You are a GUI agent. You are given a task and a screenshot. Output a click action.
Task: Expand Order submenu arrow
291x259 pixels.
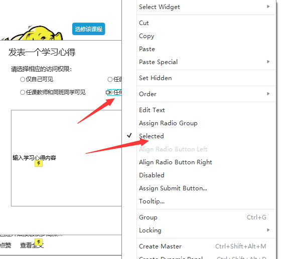(x=268, y=94)
